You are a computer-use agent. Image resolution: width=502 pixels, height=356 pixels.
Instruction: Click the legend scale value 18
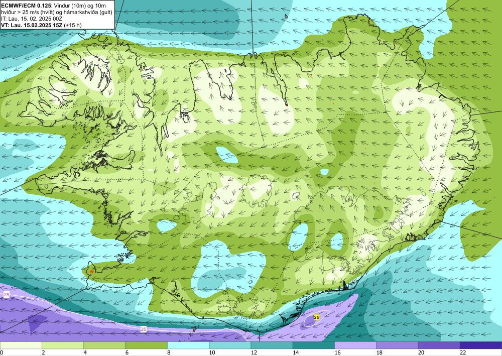click(x=379, y=352)
